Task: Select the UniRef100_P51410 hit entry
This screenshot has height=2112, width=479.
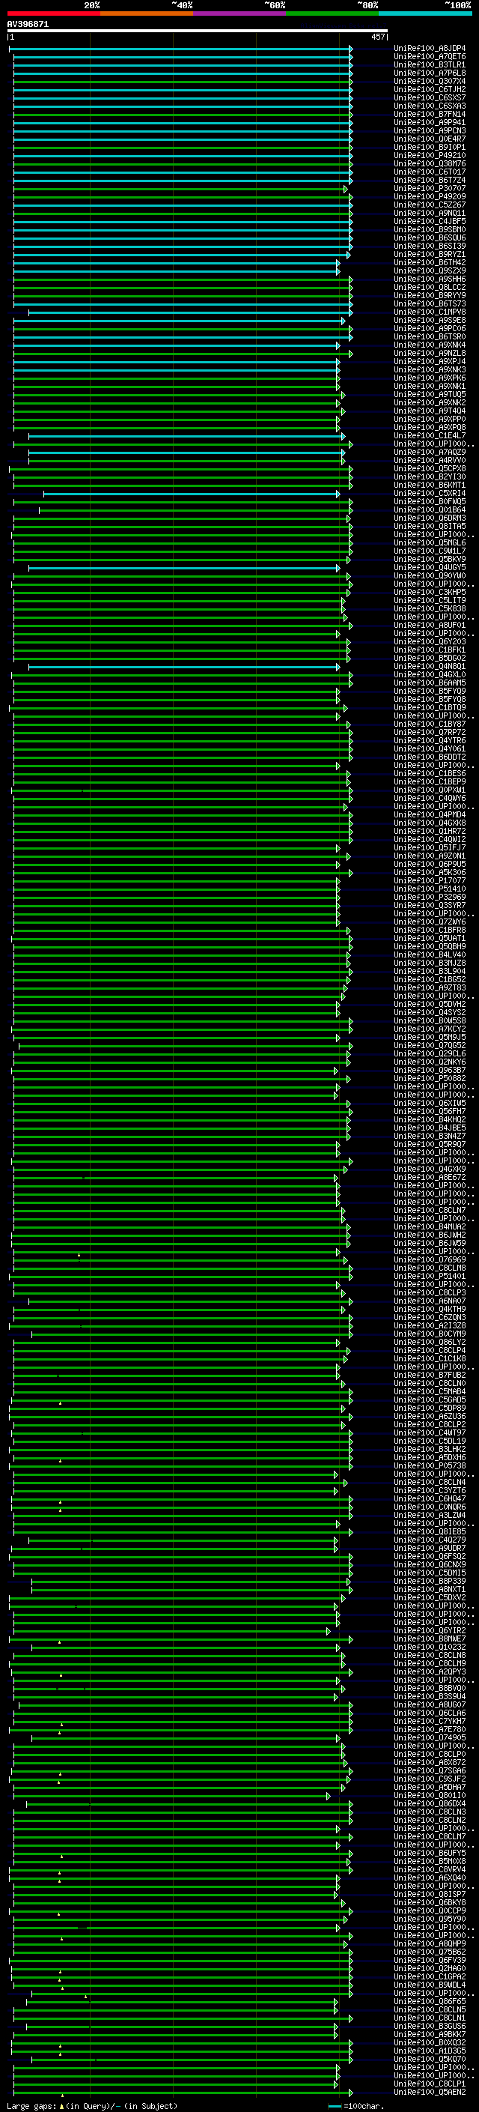Action: pos(430,889)
